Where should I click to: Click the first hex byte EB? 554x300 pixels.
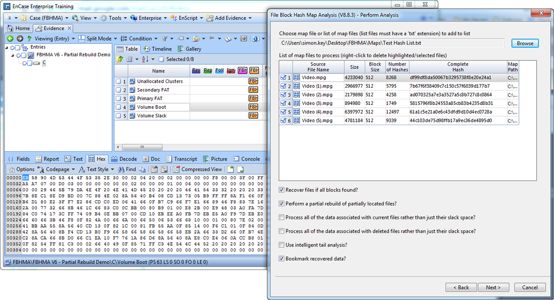click(x=25, y=178)
